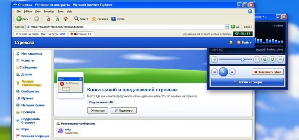Expand the address bar dropdown arrow
Screen dimensions: 299x140
[226, 27]
